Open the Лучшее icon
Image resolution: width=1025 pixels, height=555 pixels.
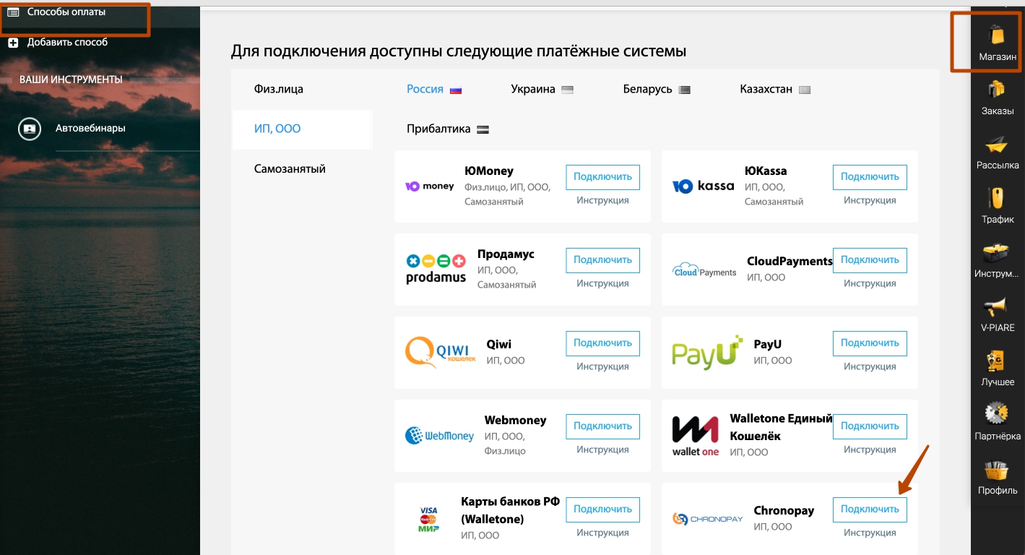(997, 361)
